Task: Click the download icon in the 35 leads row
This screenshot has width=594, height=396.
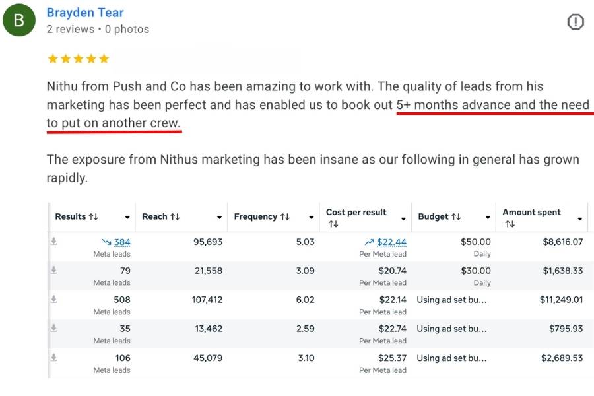Action: click(54, 328)
